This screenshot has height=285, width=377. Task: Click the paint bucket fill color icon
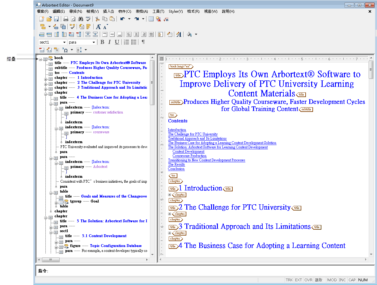[x=189, y=34]
